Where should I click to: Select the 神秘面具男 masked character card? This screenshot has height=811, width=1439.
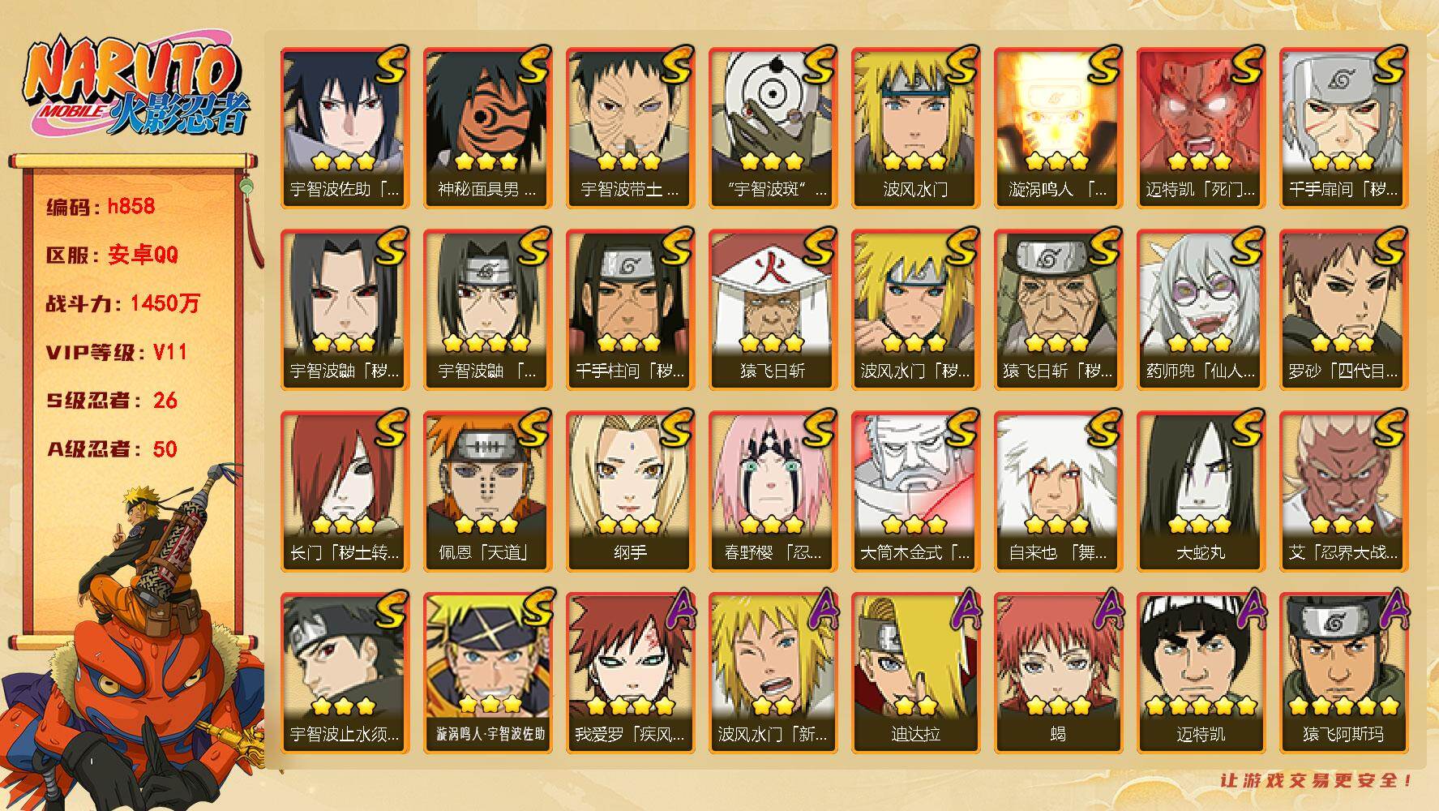487,128
